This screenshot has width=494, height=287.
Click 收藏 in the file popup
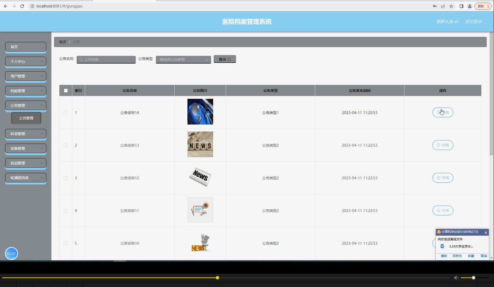pos(471,256)
